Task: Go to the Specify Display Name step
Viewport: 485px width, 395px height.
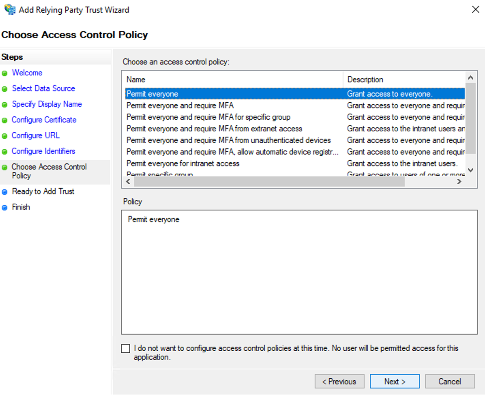Action: pos(47,104)
